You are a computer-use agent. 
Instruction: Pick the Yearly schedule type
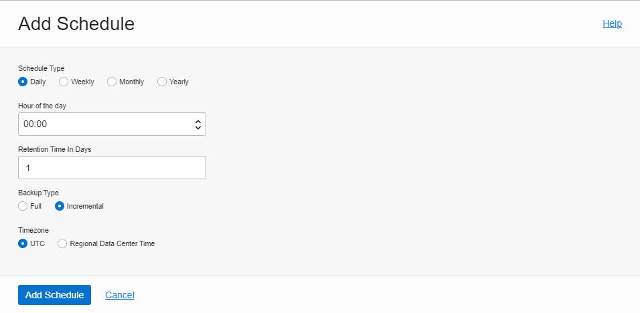(162, 82)
